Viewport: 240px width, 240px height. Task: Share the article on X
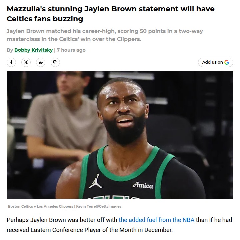click(x=26, y=62)
